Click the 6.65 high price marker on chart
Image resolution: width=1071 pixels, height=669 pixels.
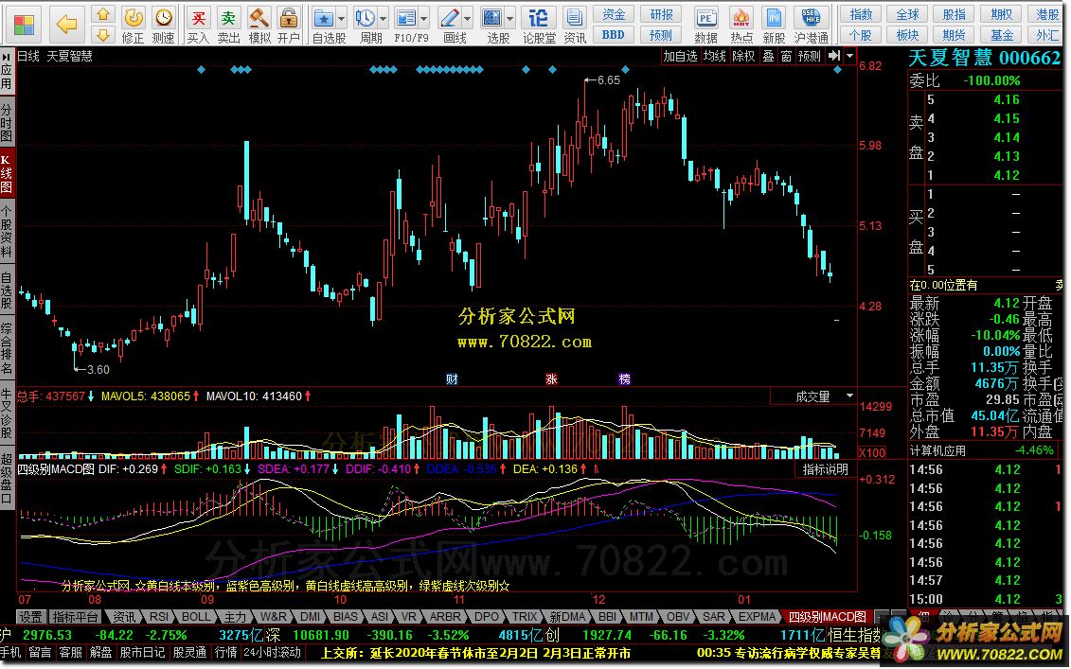pos(608,81)
